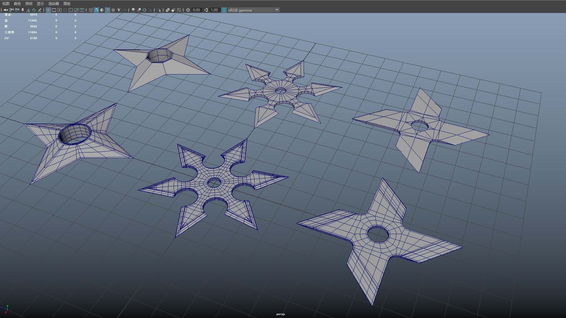566x318 pixels.
Task: Click the isolate select icon
Action: tap(159, 10)
